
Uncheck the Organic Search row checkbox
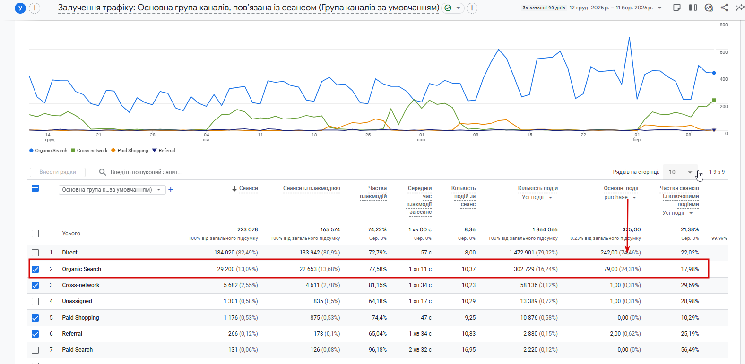(35, 269)
